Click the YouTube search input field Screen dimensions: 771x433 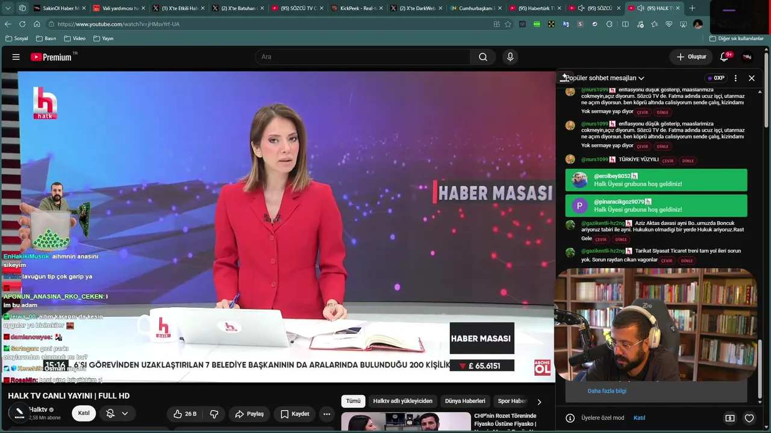tap(363, 57)
